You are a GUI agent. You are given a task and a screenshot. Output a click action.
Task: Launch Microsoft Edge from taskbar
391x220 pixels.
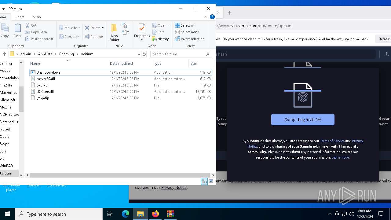(126, 214)
